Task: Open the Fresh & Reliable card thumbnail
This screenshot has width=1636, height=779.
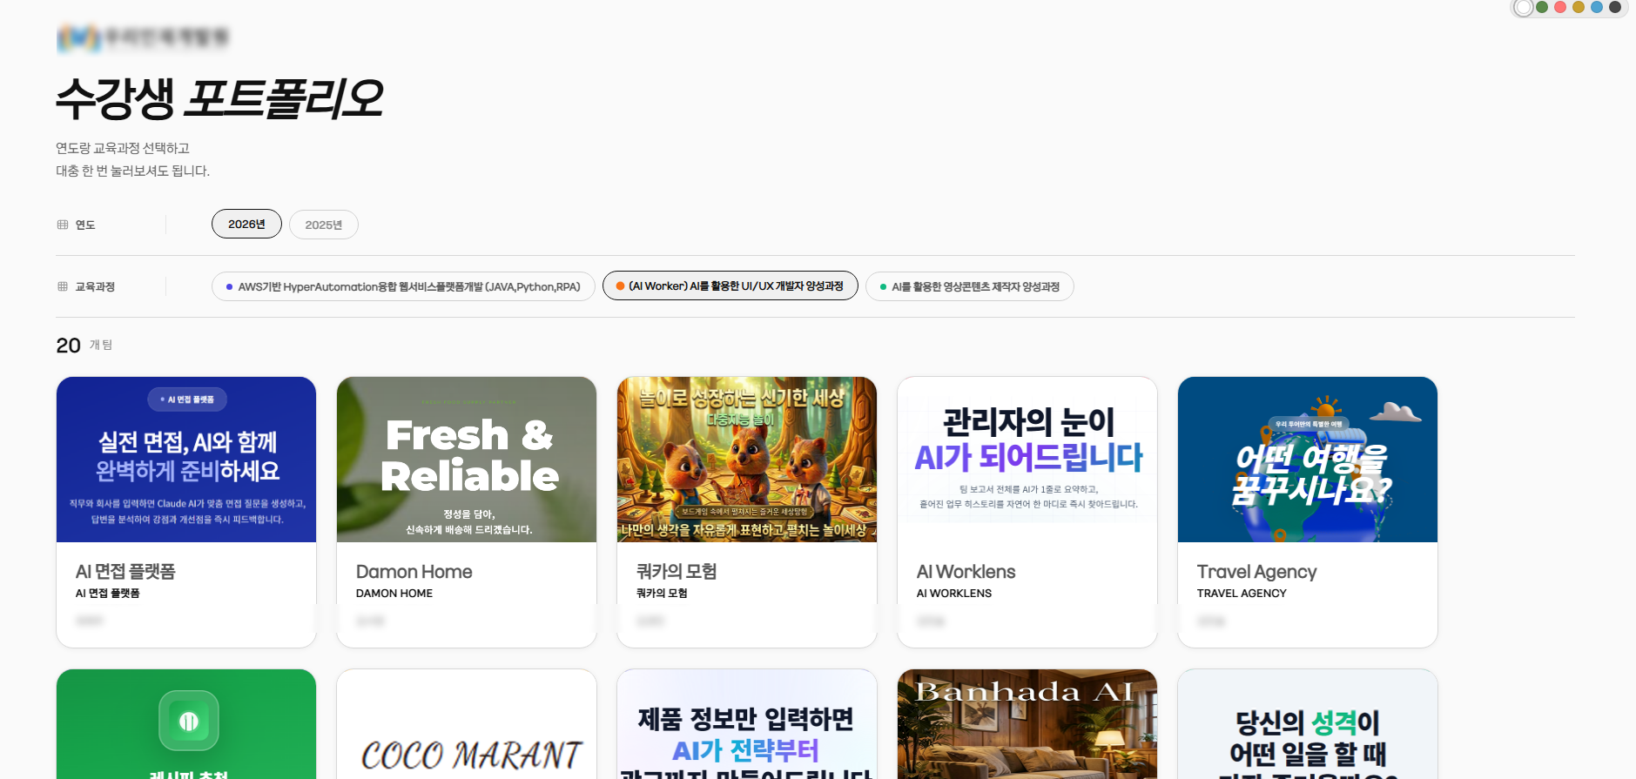Action: [x=467, y=460]
